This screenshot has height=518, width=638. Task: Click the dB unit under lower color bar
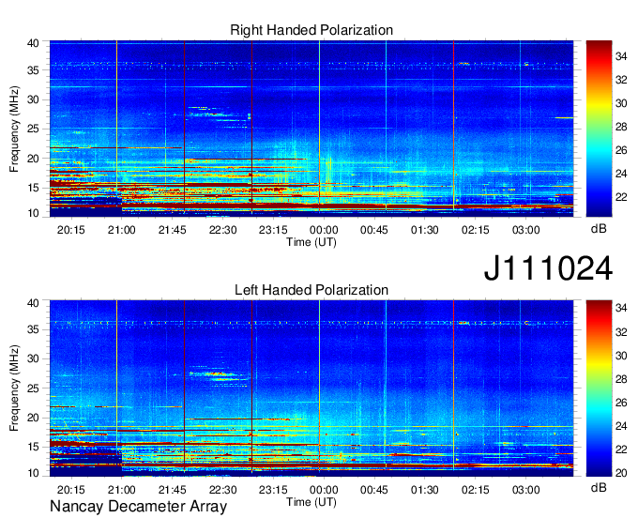click(x=599, y=487)
